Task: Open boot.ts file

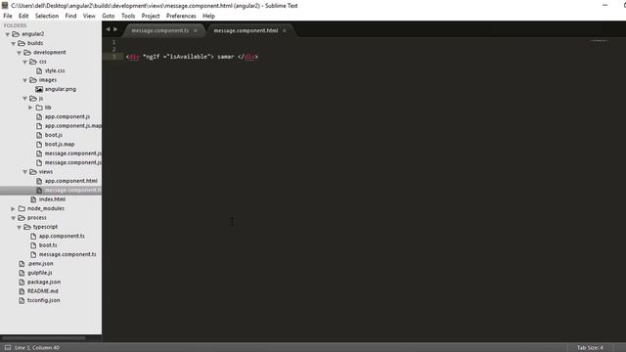Action: point(48,245)
